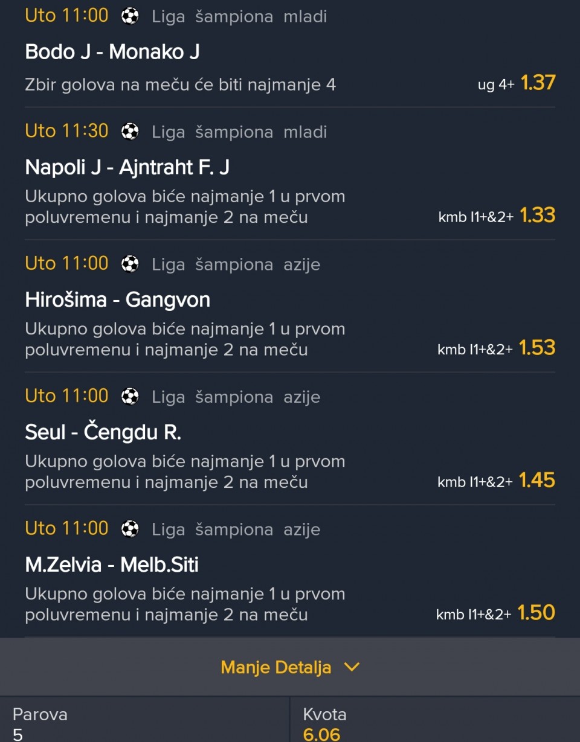
Task: Open the Napoli J - Ajntraht F. J match
Action: [x=127, y=167]
